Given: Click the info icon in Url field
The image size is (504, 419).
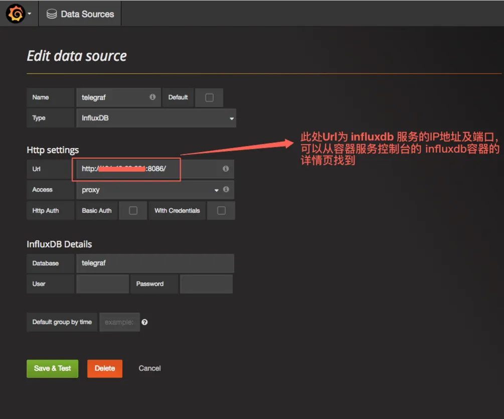Looking at the screenshot, I should click(226, 169).
